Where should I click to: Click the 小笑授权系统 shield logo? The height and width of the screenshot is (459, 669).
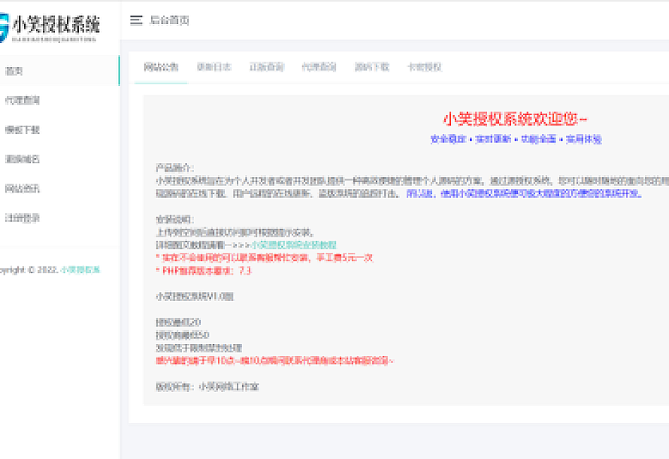click(x=5, y=27)
